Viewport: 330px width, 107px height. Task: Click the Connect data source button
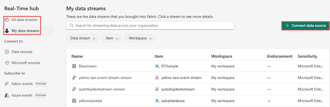click(306, 25)
